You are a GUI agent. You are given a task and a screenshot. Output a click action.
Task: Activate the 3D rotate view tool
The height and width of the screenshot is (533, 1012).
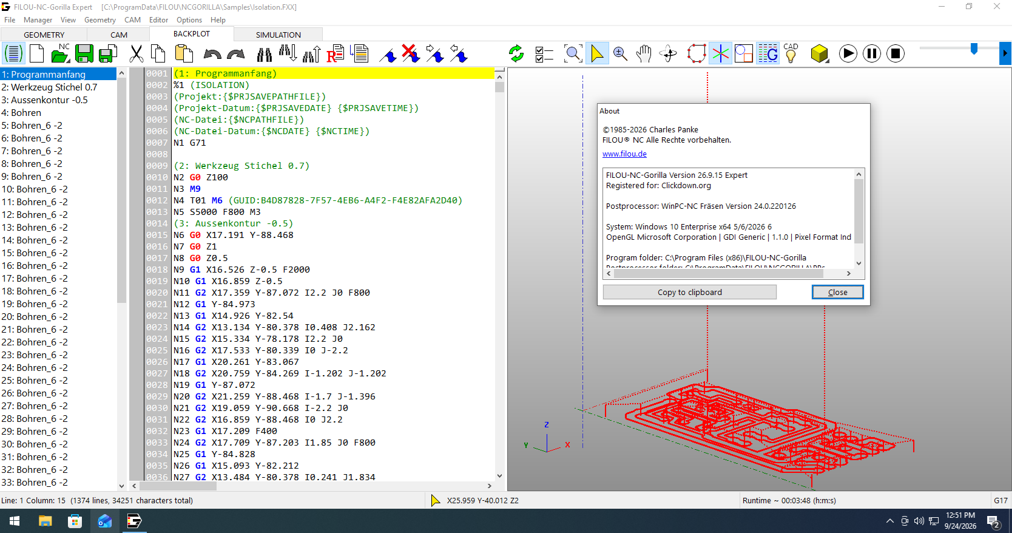point(669,54)
